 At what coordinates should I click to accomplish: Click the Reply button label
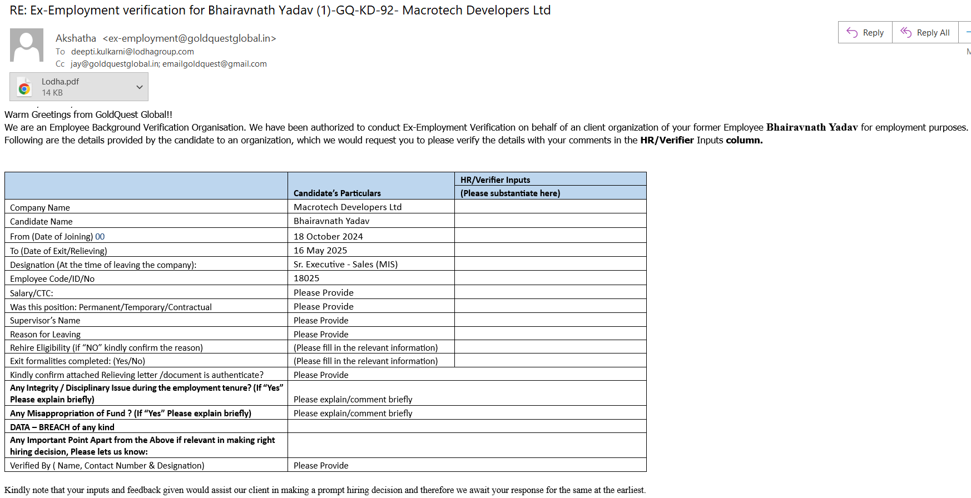pyautogui.click(x=873, y=33)
